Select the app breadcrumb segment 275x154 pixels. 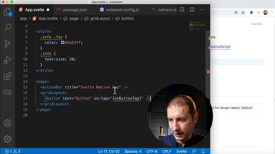pyautogui.click(x=23, y=18)
